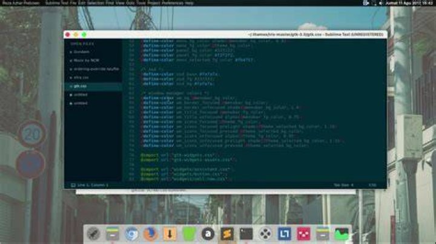Click the osd comment line
The height and width of the screenshot is (244, 436).
click(x=152, y=69)
